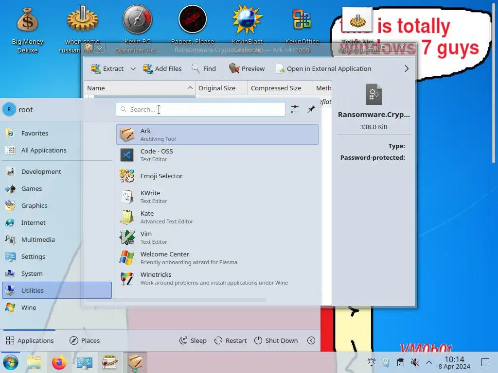Select the All Applications category
This screenshot has width=498, height=373.
[57, 150]
